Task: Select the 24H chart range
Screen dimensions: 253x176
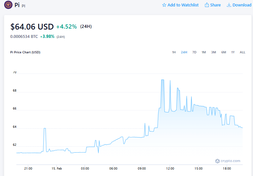Action: 184,52
